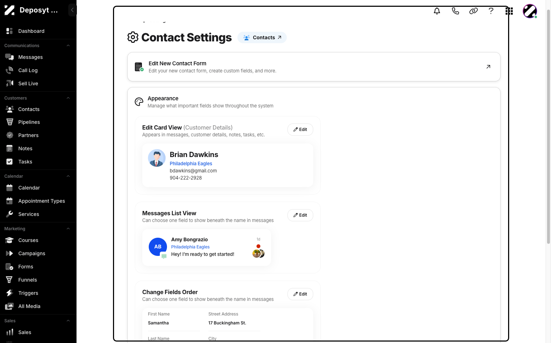Collapse the Communications section

pos(68,46)
